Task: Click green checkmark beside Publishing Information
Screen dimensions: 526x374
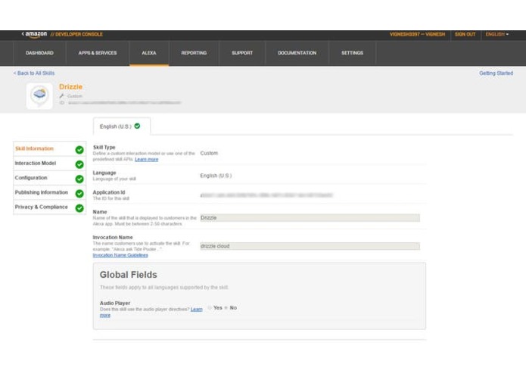Action: coord(79,194)
